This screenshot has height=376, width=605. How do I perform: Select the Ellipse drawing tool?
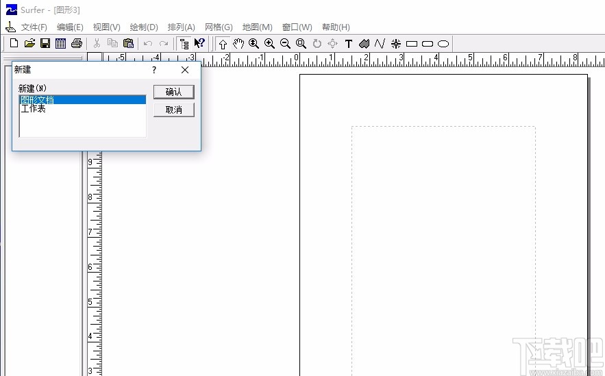pos(443,44)
